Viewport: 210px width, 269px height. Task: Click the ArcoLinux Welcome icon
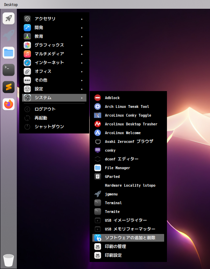click(x=98, y=133)
